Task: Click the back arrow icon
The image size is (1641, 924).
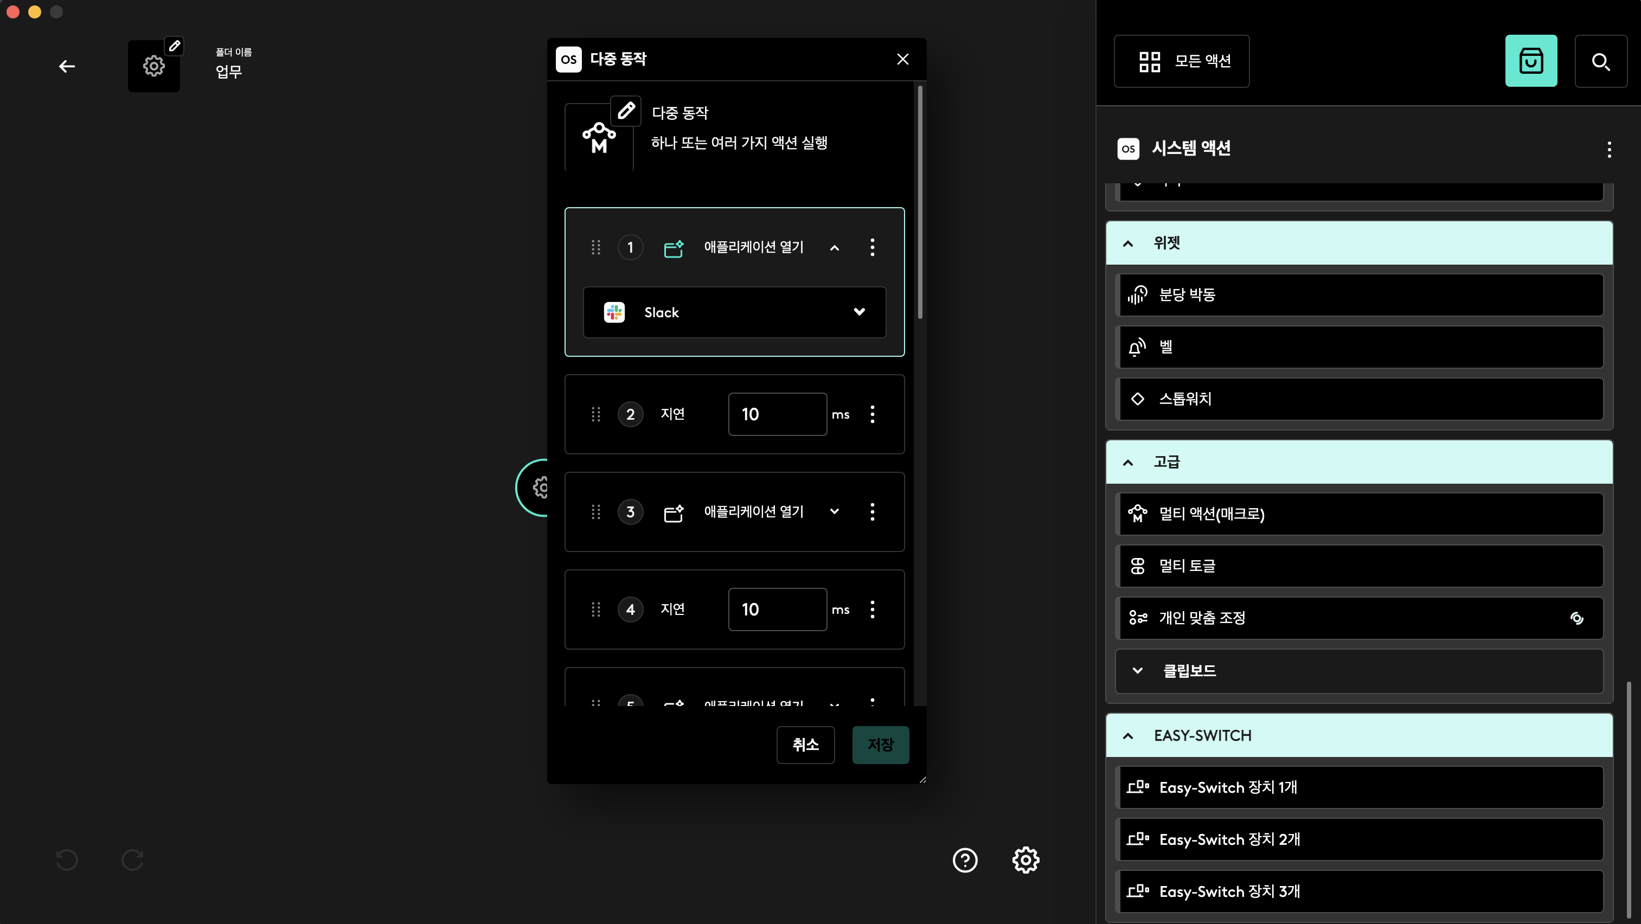Action: click(67, 66)
